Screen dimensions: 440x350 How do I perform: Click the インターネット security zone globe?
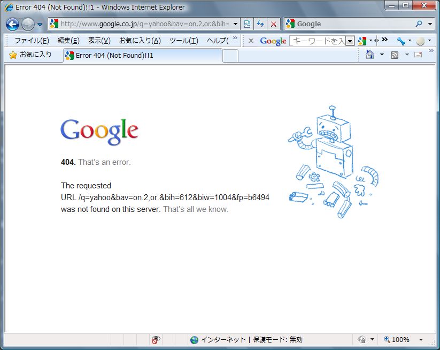click(194, 340)
